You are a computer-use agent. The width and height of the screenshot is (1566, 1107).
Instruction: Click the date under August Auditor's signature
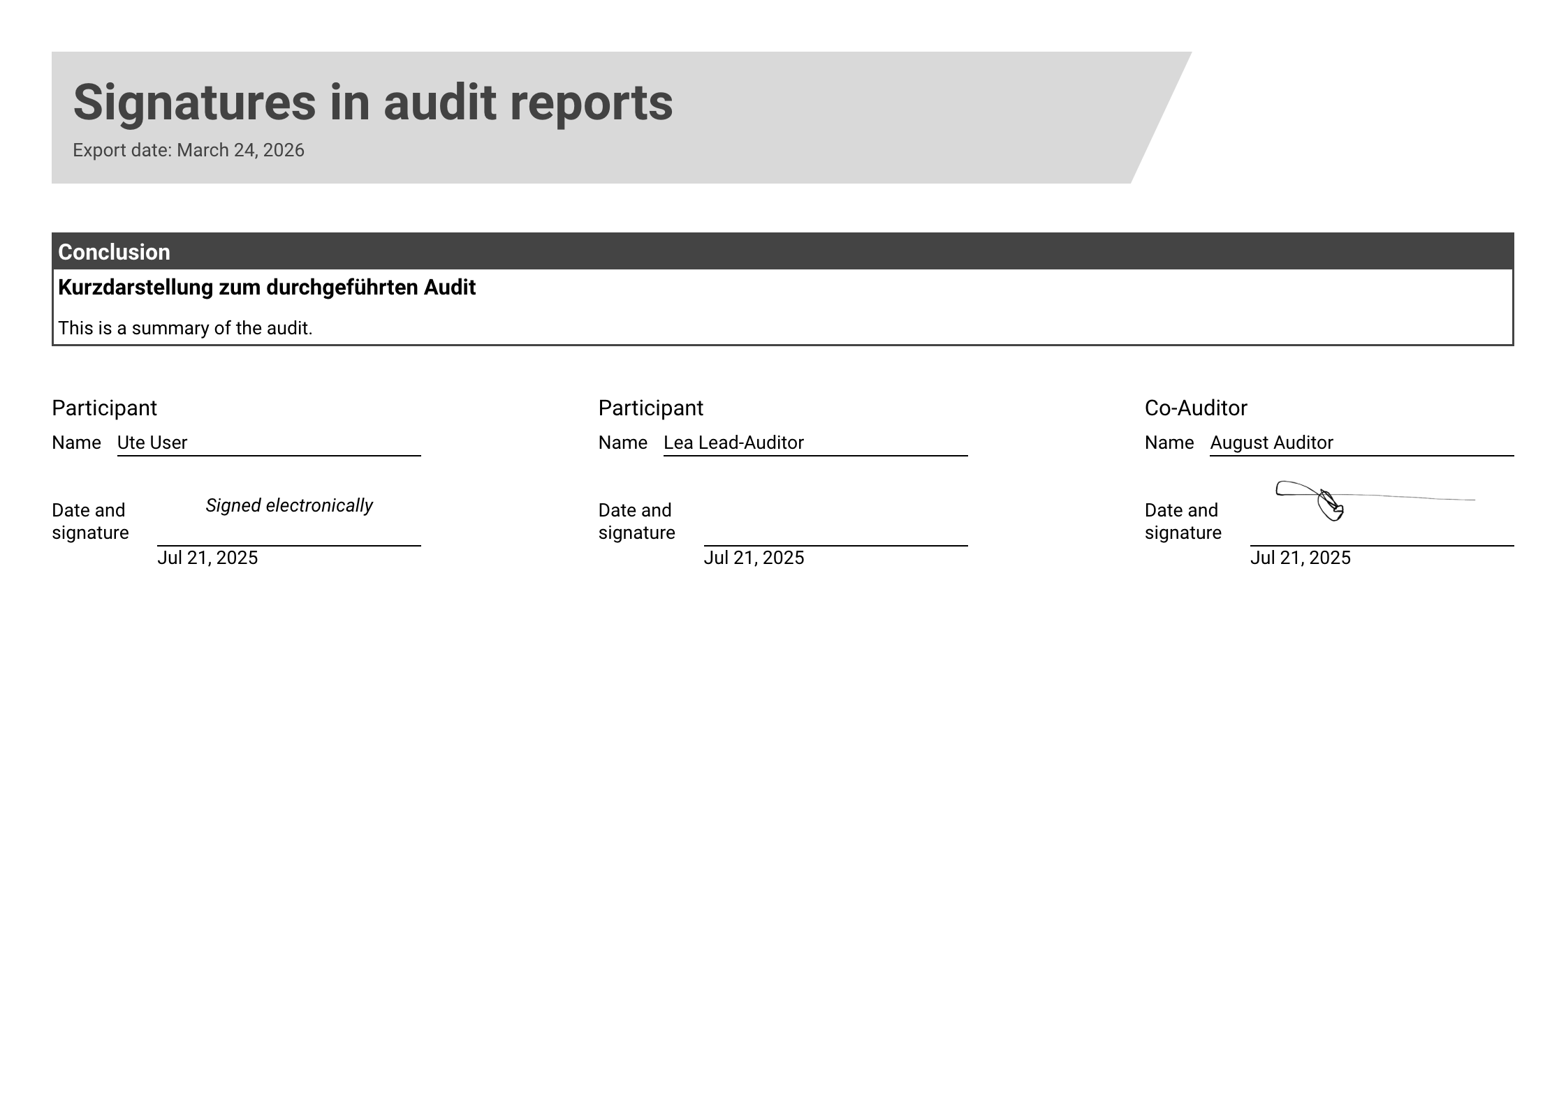1300,558
